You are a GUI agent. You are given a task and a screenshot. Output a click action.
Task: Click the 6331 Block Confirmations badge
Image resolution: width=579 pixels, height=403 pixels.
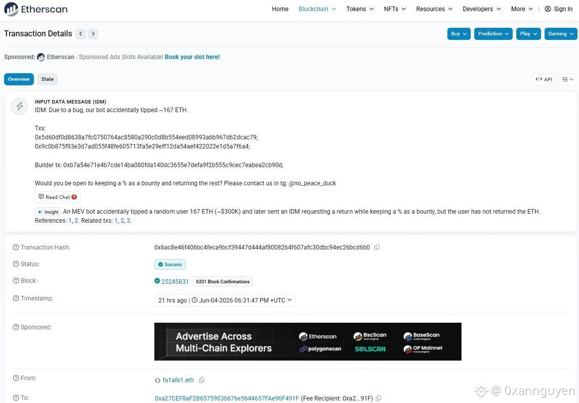coord(223,282)
